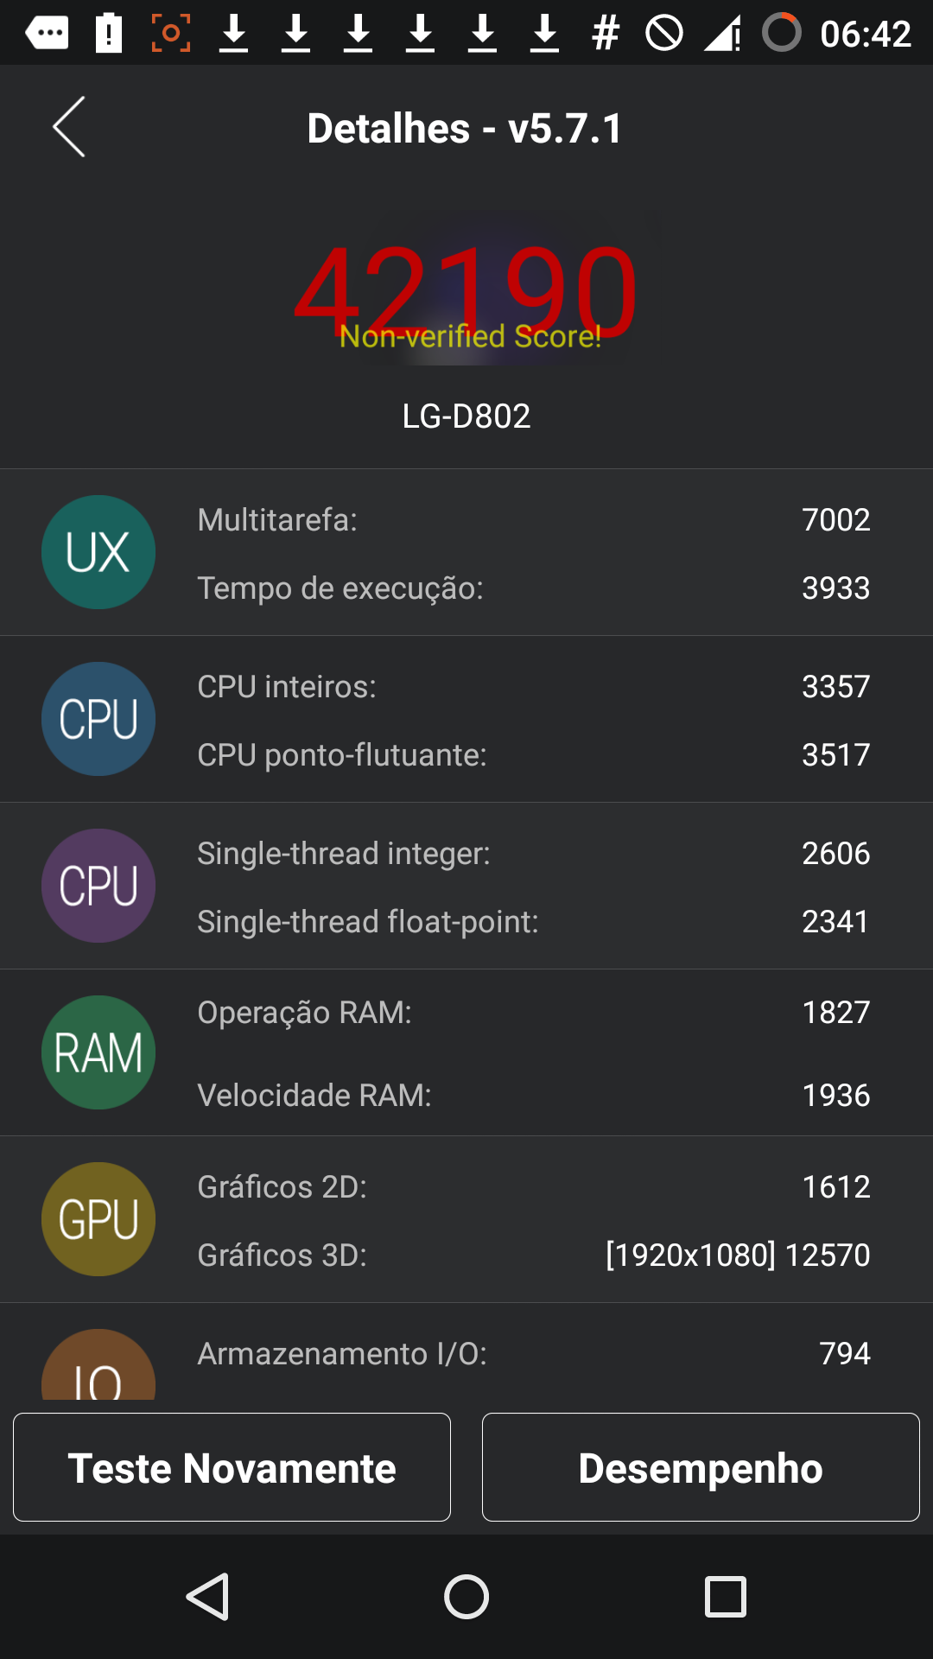This screenshot has height=1659, width=933.
Task: Select the Multitarefa score row
Action: (x=534, y=520)
